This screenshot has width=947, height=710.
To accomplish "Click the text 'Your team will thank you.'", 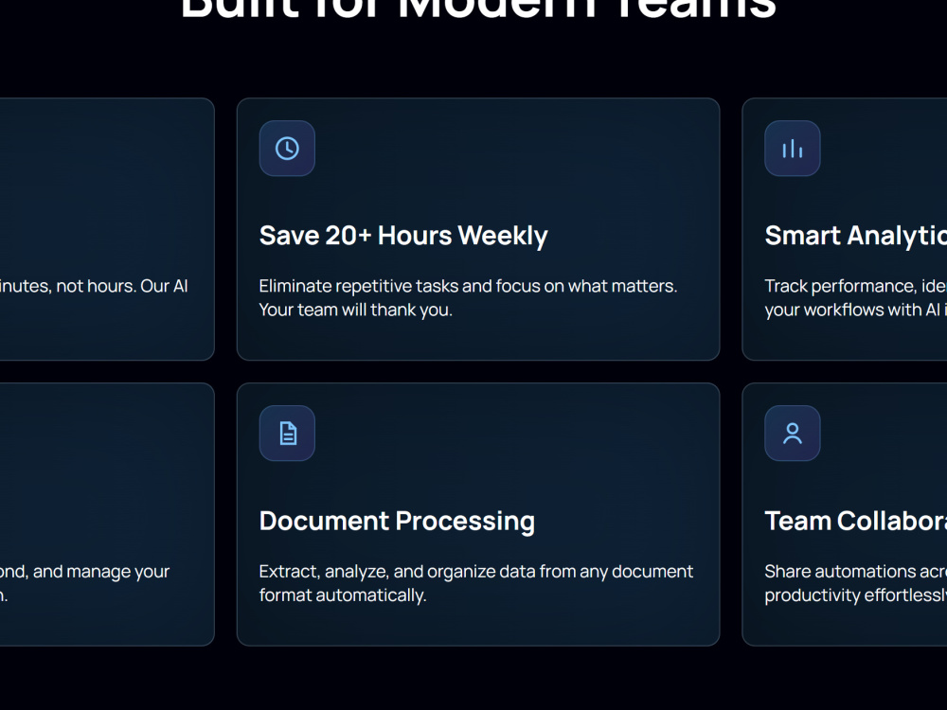I will click(356, 310).
